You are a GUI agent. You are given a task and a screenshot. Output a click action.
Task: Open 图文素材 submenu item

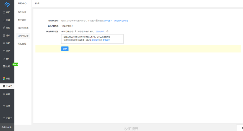22,20
